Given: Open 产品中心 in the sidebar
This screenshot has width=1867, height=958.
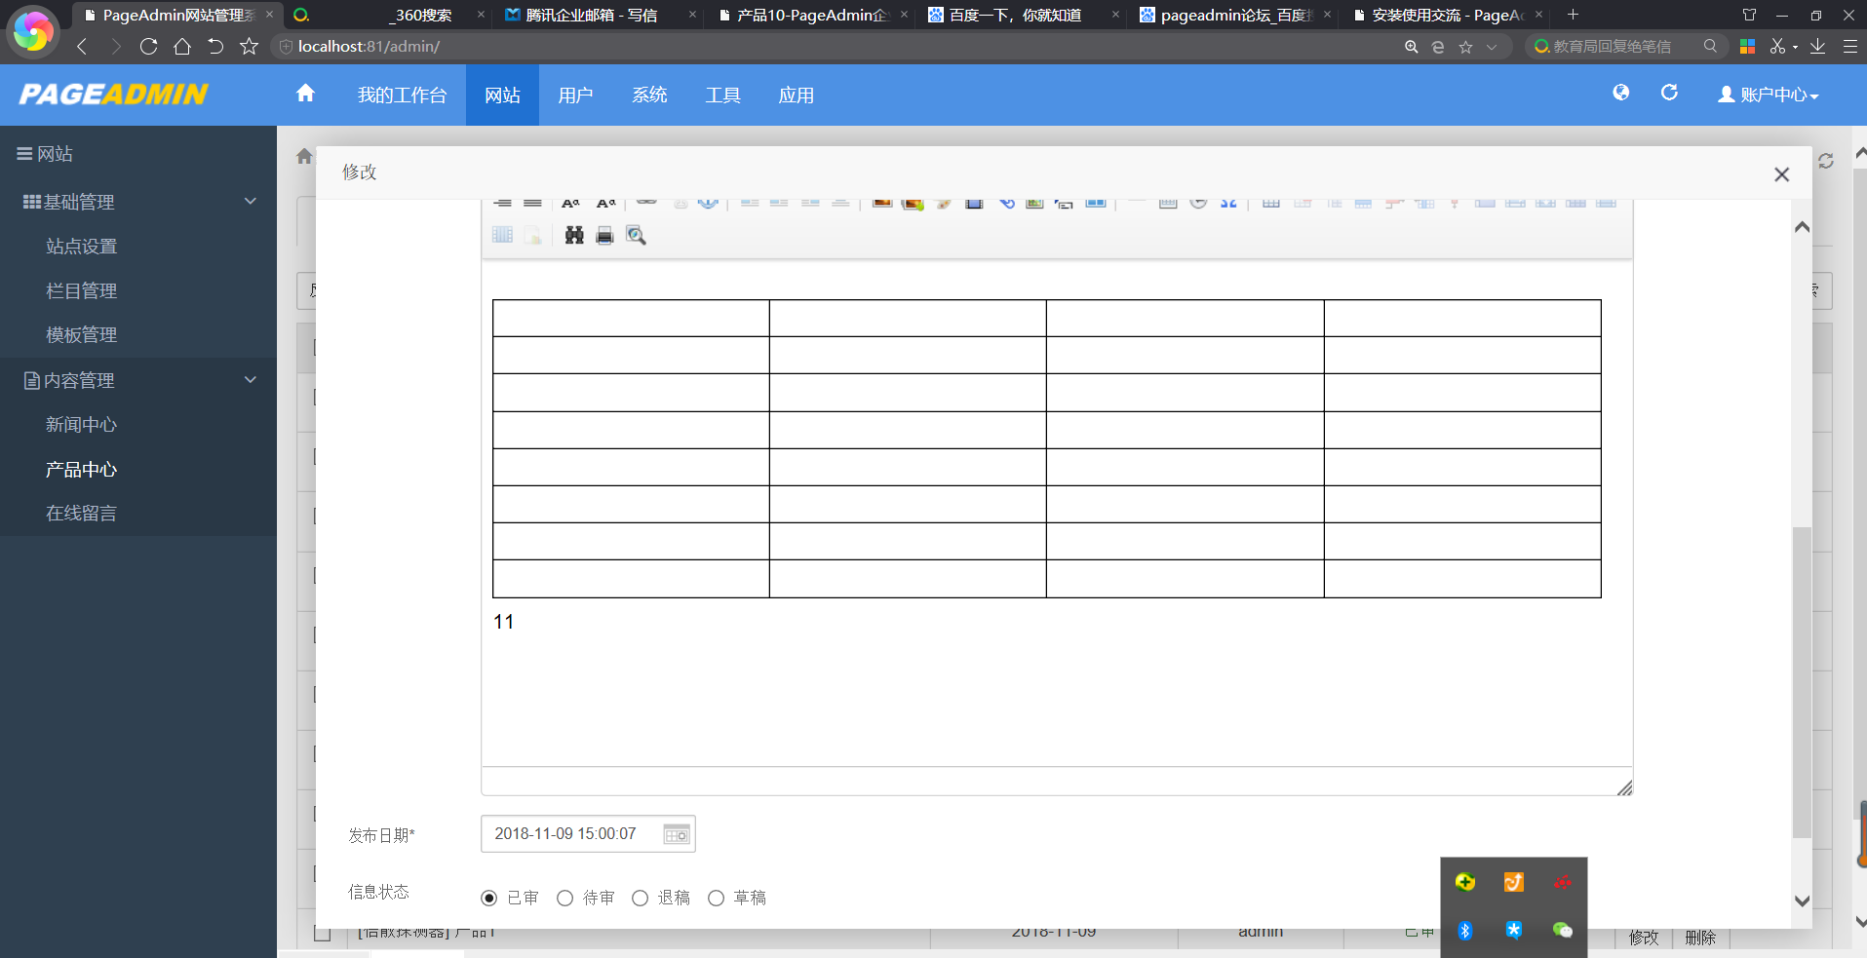Looking at the screenshot, I should (x=81, y=469).
